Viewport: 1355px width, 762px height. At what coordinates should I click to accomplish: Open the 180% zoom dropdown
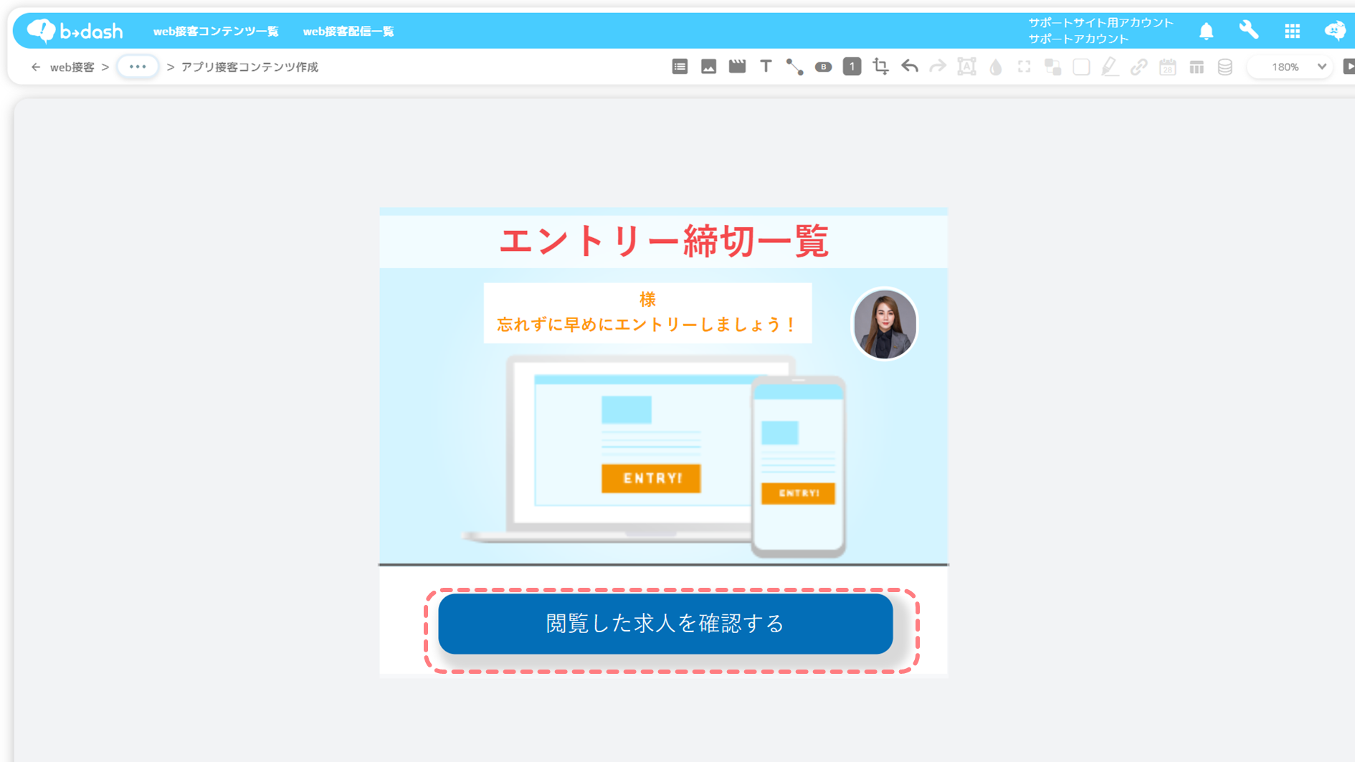point(1291,67)
